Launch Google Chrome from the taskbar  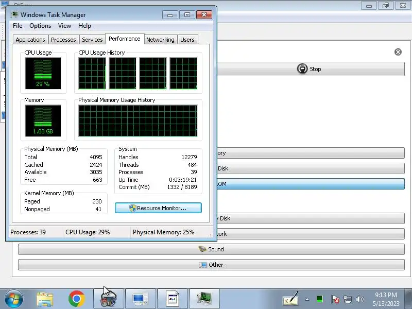76,299
